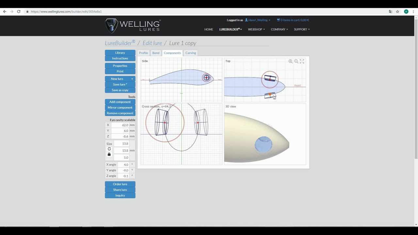Image resolution: width=418 pixels, height=235 pixels.
Task: Click the translate page icon
Action: 390,11
